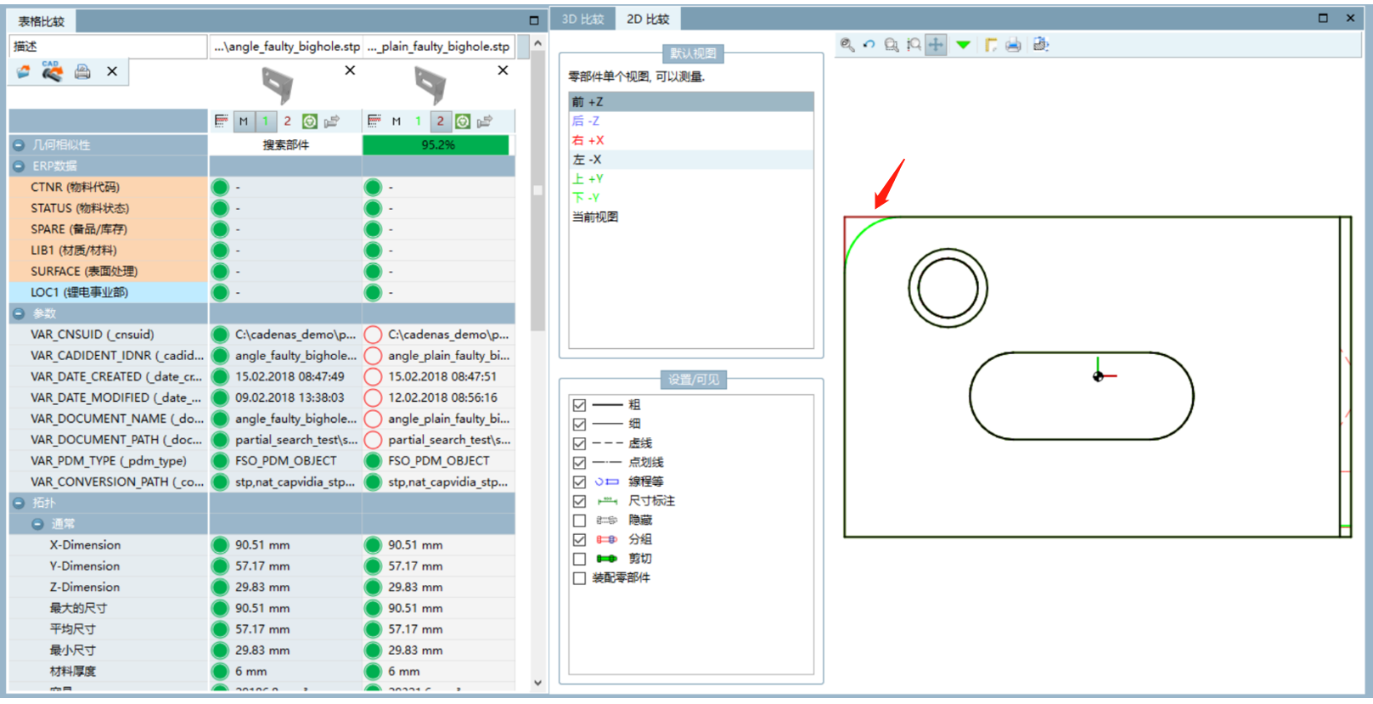The width and height of the screenshot is (1373, 704).
Task: Maximize the 表格比较 panel
Action: point(533,20)
